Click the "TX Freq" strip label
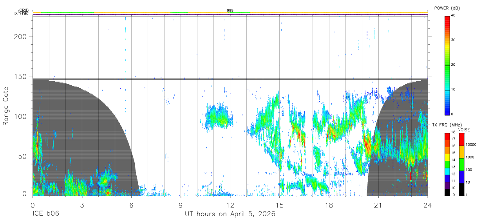Image resolution: width=481 pixels, height=222 pixels. (20, 14)
